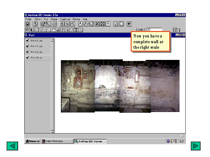Click the Démarrer start button
Image resolution: width=210 pixels, height=157 pixels.
coord(33,141)
